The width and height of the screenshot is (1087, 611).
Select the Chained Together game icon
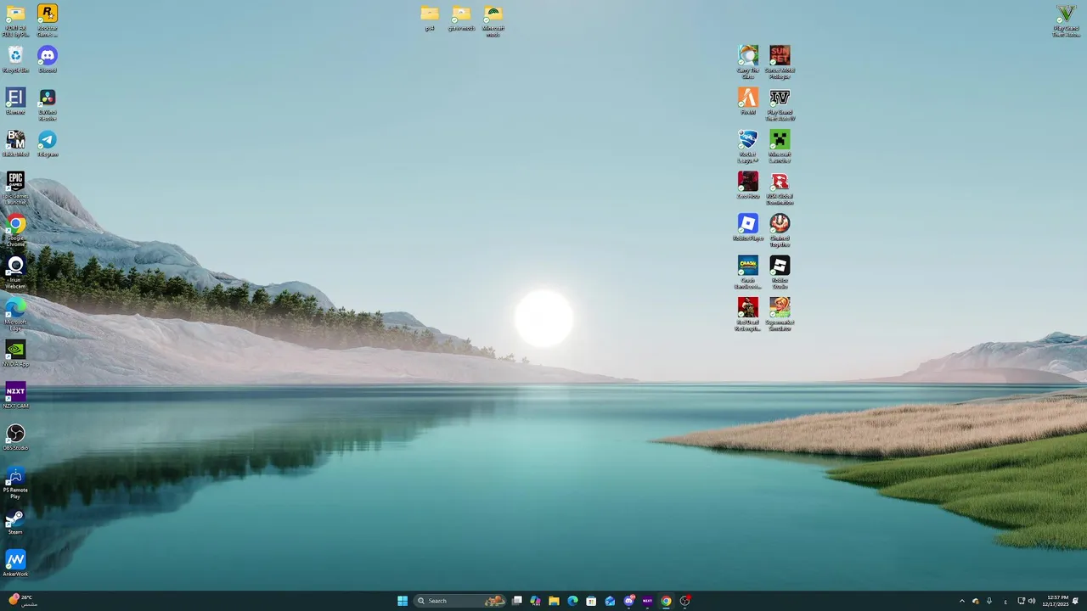coord(780,230)
